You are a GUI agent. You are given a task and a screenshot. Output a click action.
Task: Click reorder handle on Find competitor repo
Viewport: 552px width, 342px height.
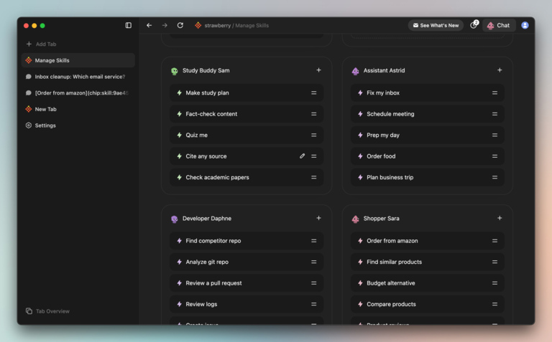click(313, 240)
